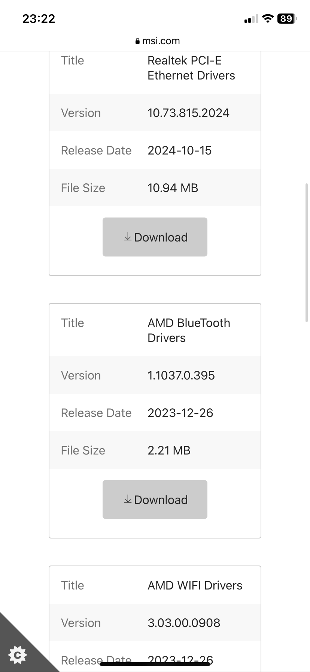Tap the 10.94 MB file size value
The image size is (310, 672).
pos(173,188)
